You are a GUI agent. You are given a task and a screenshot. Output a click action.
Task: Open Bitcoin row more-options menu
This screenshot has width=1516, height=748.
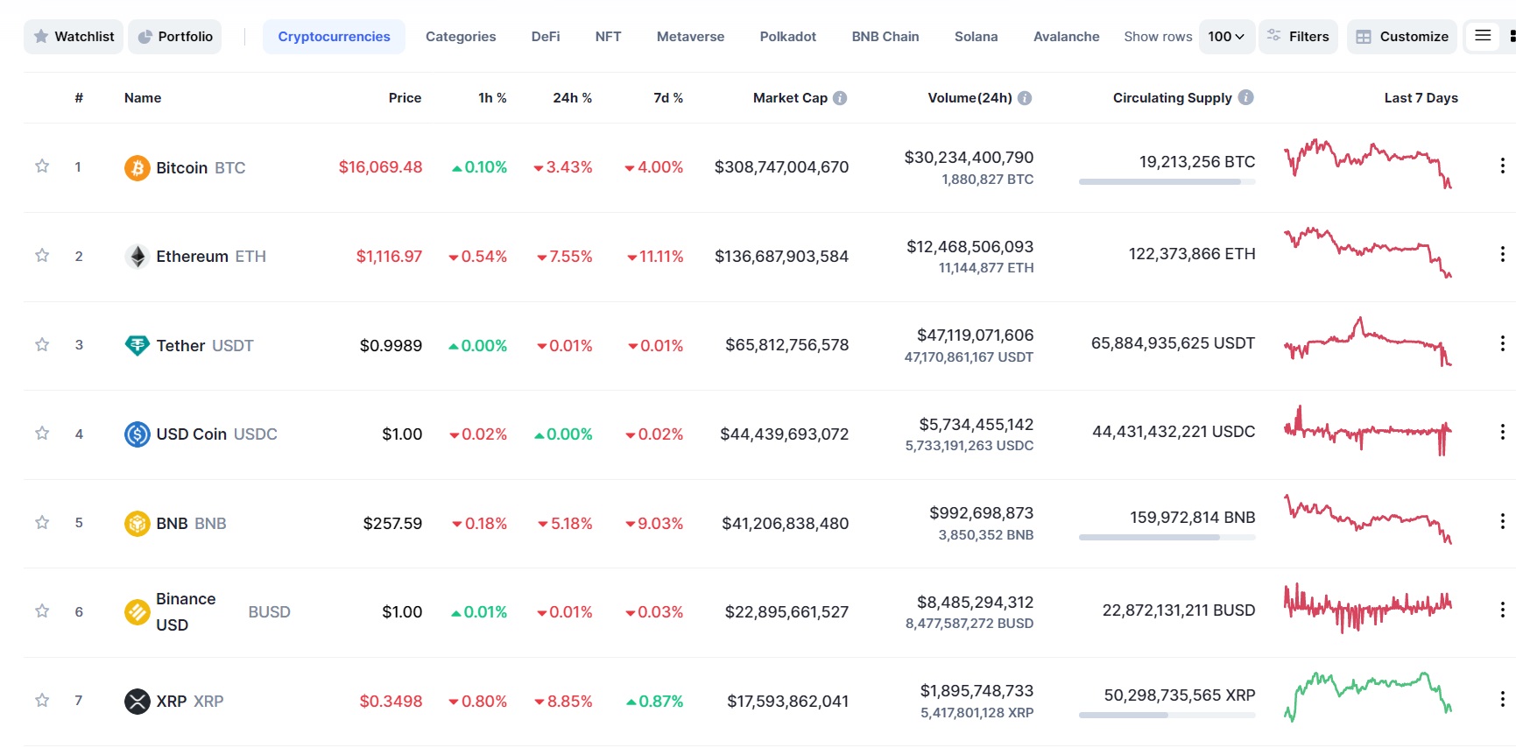coord(1502,166)
